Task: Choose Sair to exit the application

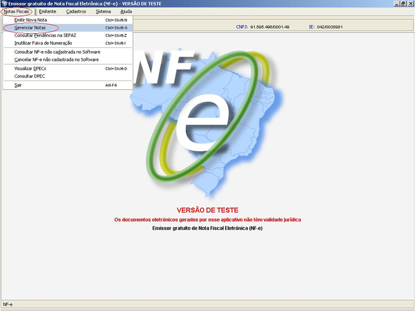Action: [x=68, y=85]
